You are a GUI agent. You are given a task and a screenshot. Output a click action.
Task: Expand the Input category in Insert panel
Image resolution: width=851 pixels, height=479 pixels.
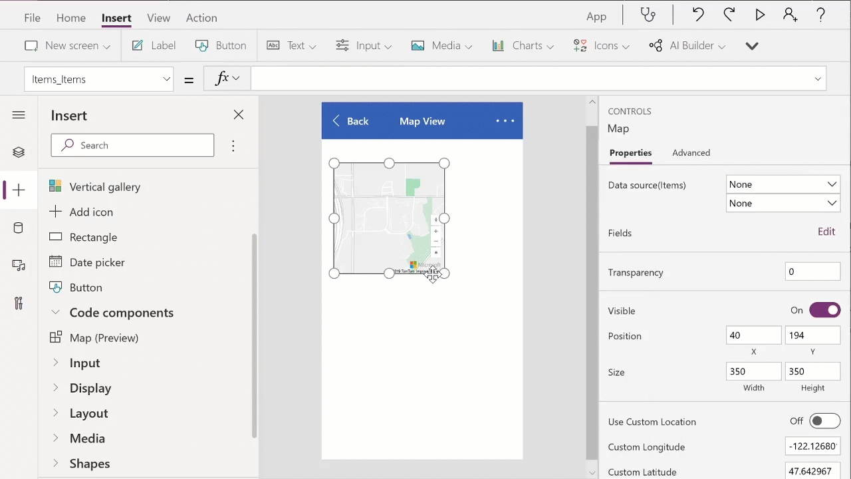pyautogui.click(x=84, y=363)
